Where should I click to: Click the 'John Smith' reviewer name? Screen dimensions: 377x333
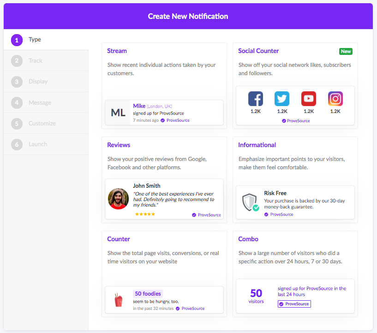[x=147, y=186]
